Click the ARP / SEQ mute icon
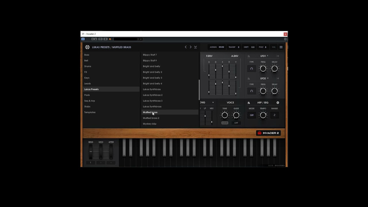The image size is (368, 207). 249,103
